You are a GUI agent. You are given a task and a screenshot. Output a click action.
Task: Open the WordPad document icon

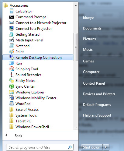(12, 104)
